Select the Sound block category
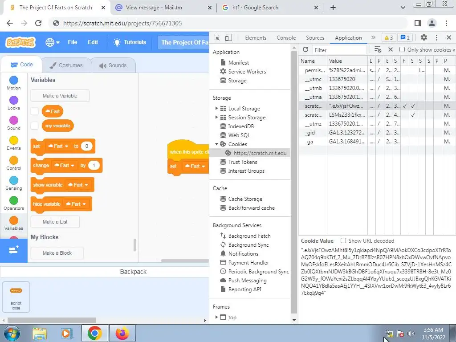Screen dimensions: 456x342 tap(14, 123)
